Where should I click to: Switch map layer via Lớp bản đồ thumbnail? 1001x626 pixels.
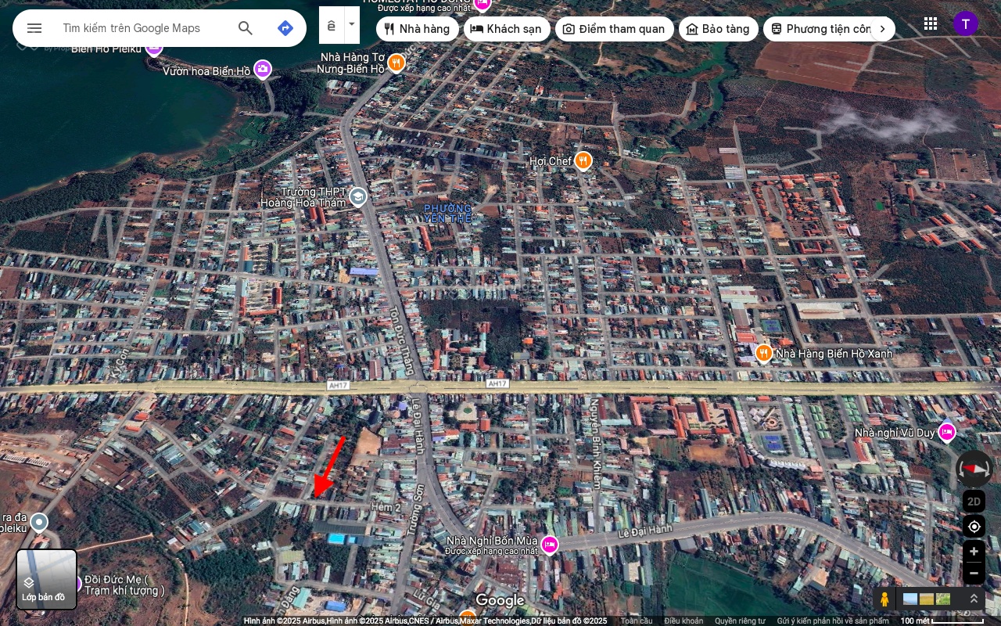pyautogui.click(x=47, y=579)
